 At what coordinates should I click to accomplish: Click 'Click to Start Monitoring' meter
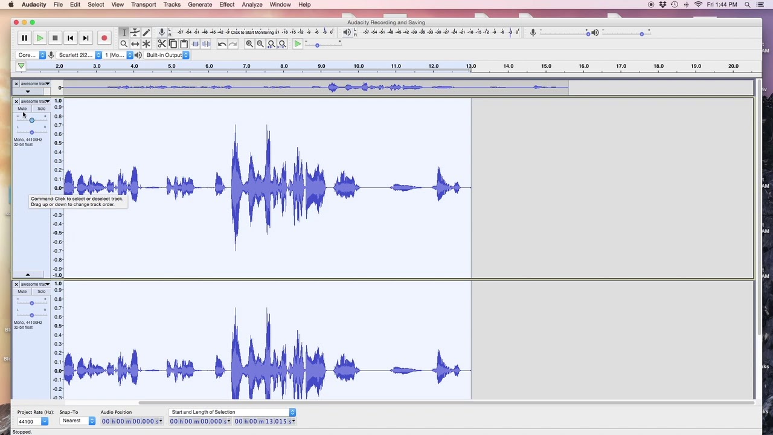pyautogui.click(x=252, y=33)
